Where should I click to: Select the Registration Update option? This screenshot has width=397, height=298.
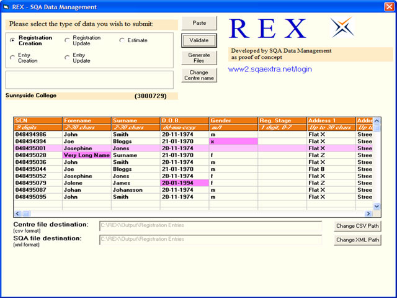click(67, 40)
